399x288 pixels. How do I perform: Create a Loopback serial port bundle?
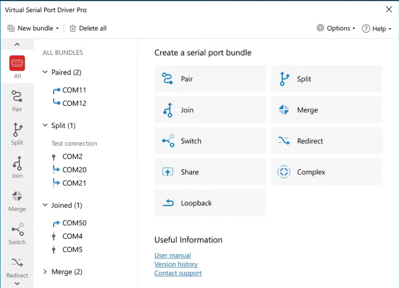pyautogui.click(x=210, y=203)
